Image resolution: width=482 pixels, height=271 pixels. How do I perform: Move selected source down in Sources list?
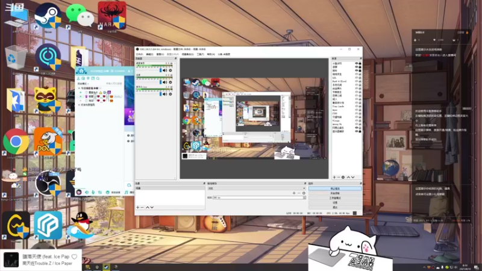pos(352,177)
